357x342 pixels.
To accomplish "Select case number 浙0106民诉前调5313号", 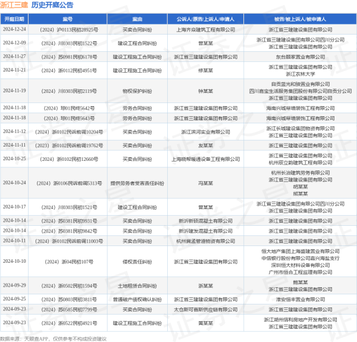I will pyautogui.click(x=69, y=183).
